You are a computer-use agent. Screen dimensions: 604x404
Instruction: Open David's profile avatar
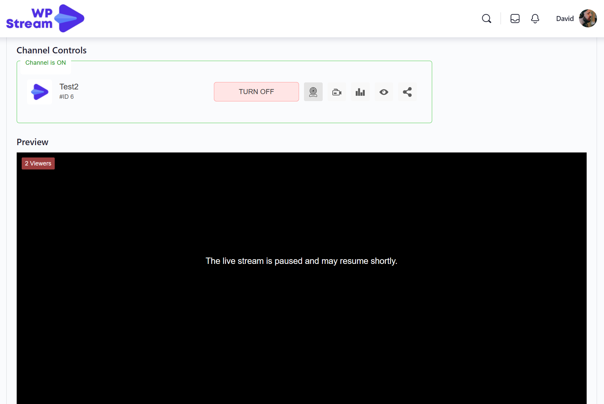pyautogui.click(x=588, y=18)
